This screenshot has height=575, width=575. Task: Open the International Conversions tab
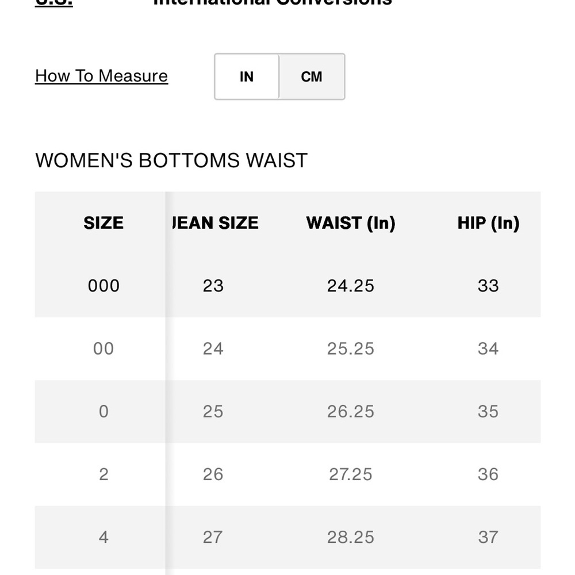click(273, 3)
